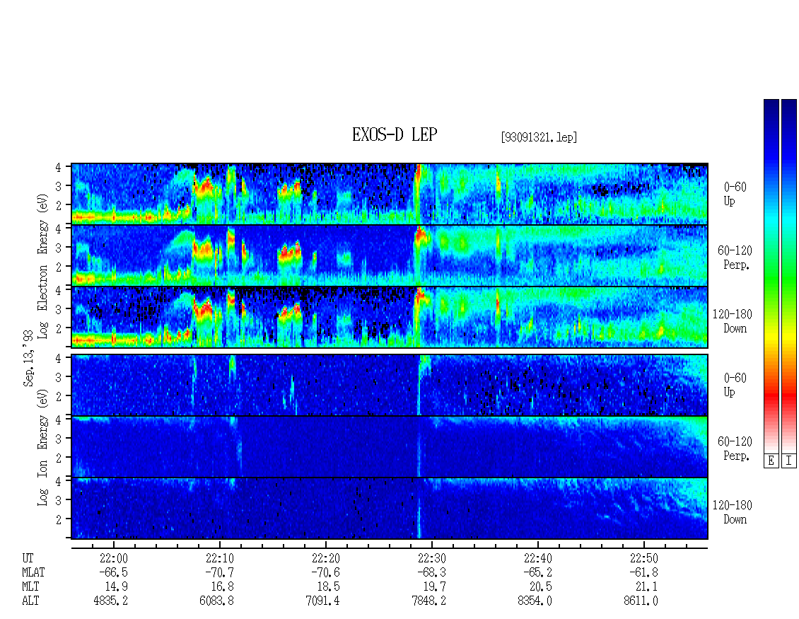Click the MLT value 20.5
Image resolution: width=799 pixels, height=619 pixels.
click(540, 587)
